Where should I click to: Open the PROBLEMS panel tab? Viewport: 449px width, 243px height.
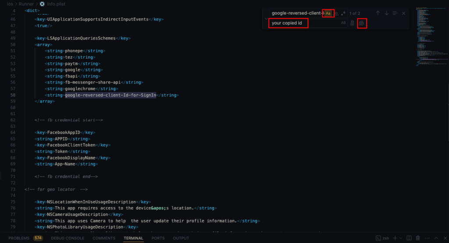click(x=19, y=238)
